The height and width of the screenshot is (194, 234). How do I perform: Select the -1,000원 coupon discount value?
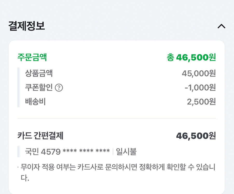click(200, 88)
